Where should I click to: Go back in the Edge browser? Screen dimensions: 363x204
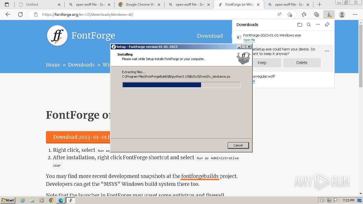[x=8, y=14]
